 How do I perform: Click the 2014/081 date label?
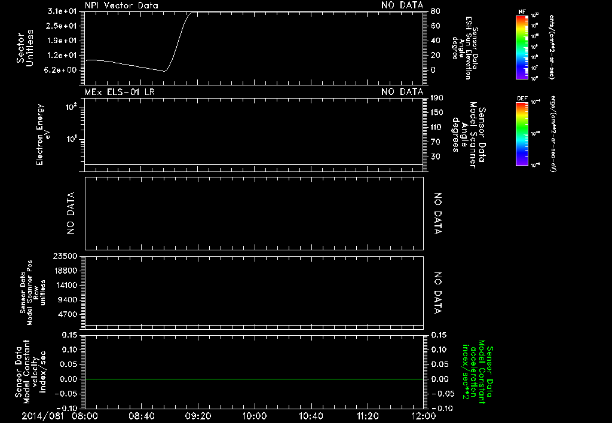pyautogui.click(x=42, y=416)
